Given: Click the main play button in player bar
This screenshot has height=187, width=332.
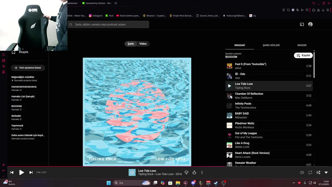Looking at the screenshot, I should click(22, 172).
